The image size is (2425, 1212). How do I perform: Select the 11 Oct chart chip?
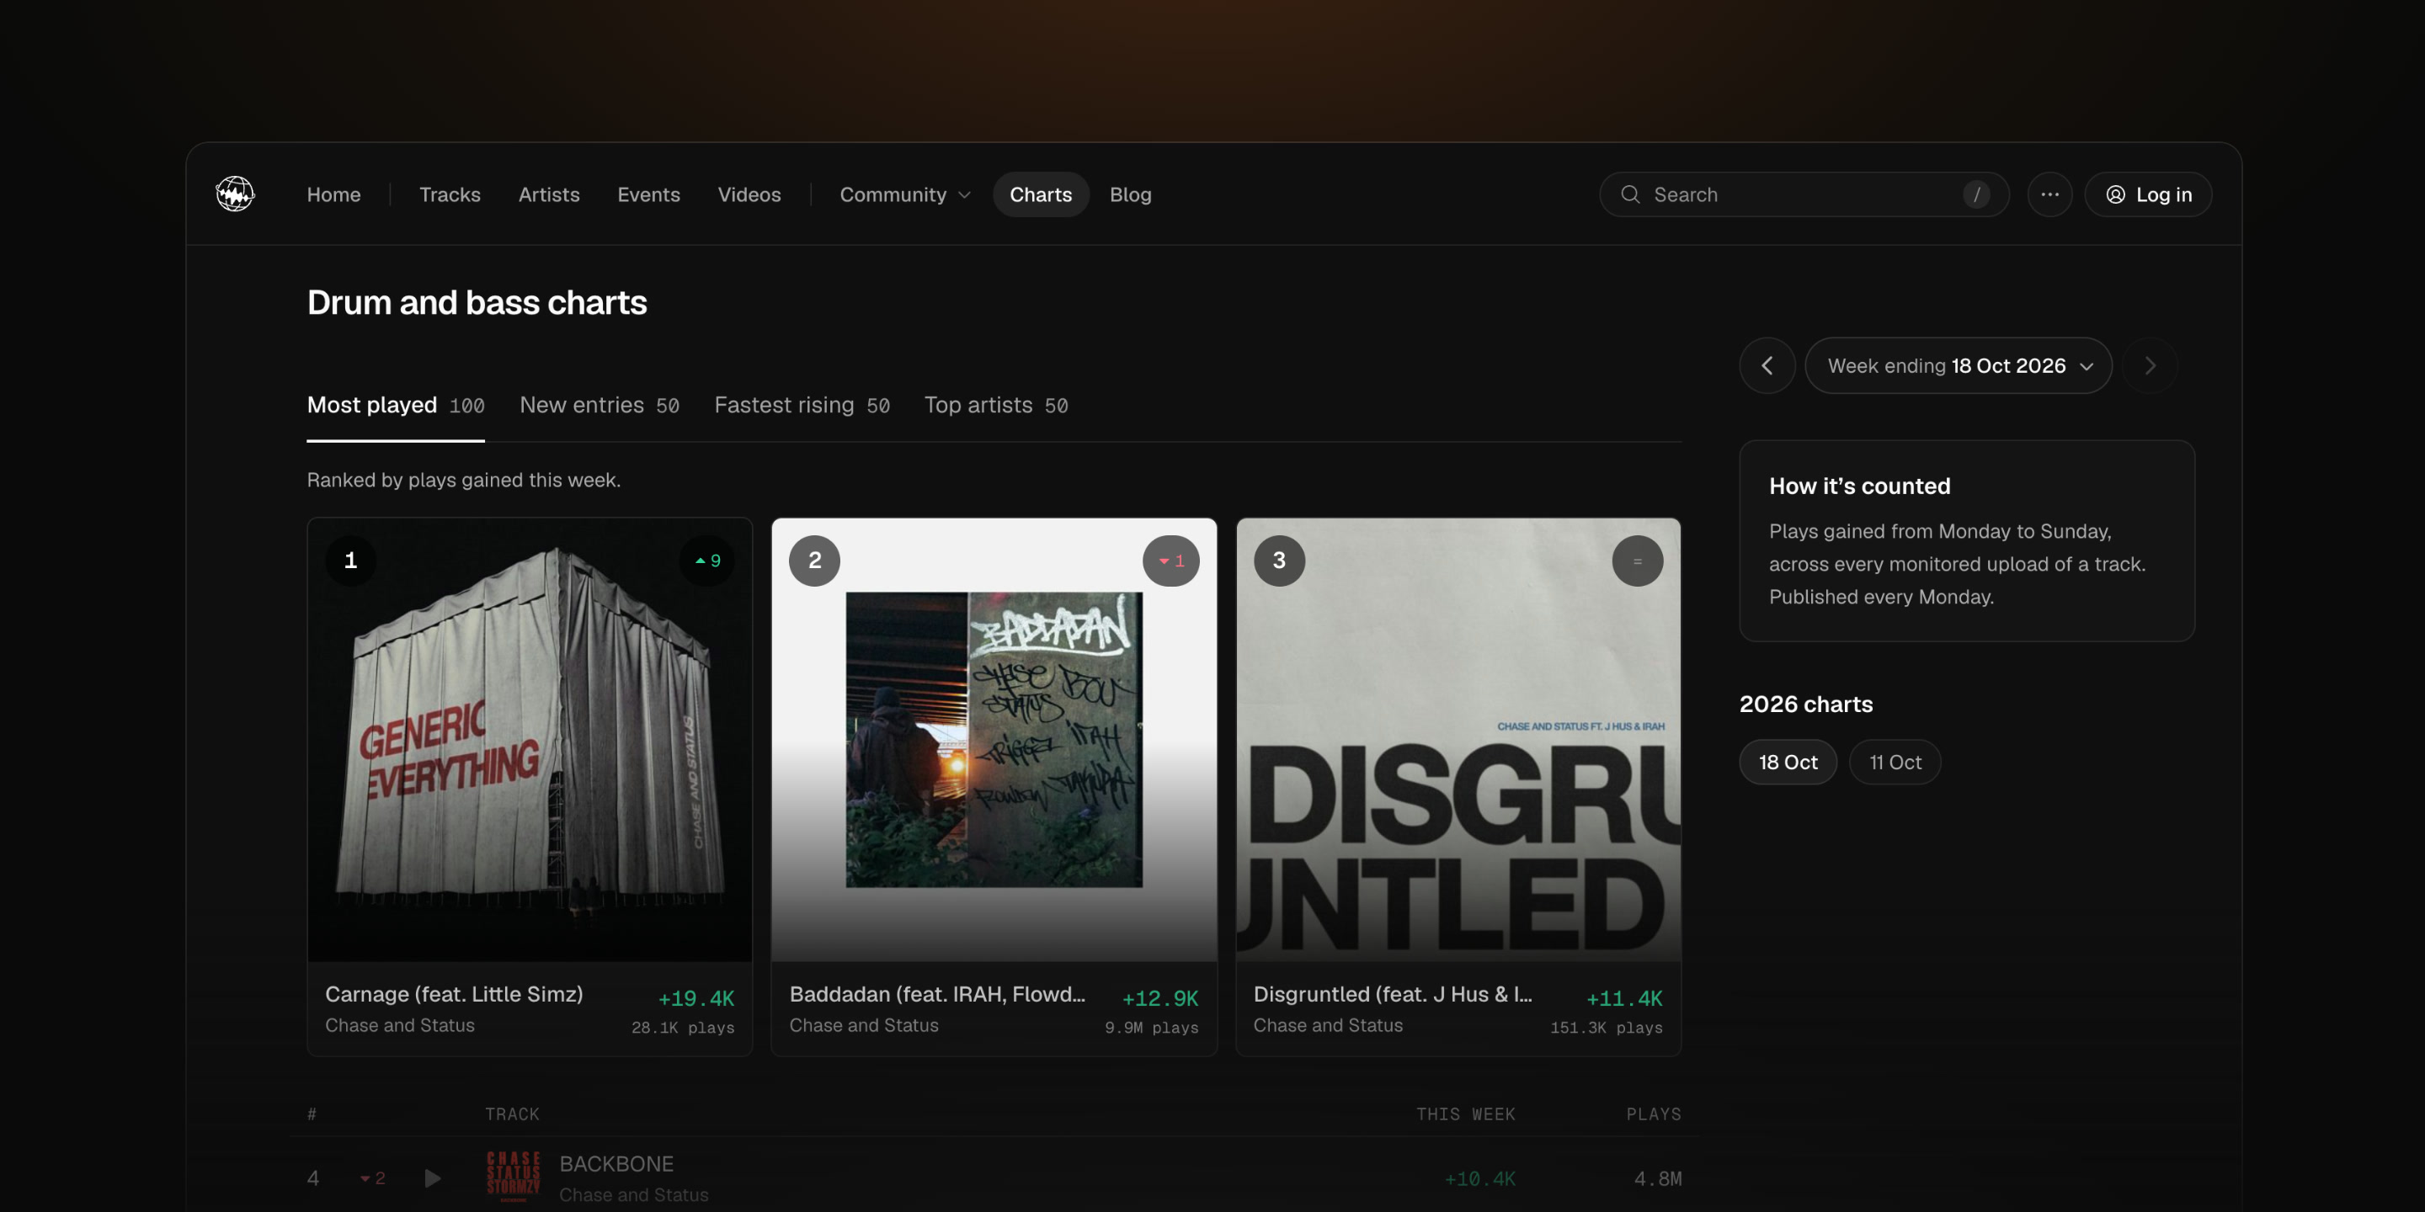(1895, 763)
